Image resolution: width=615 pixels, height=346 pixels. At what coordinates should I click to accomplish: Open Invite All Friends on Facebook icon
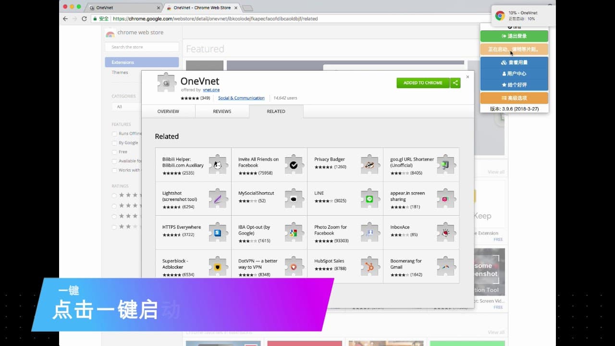click(294, 164)
